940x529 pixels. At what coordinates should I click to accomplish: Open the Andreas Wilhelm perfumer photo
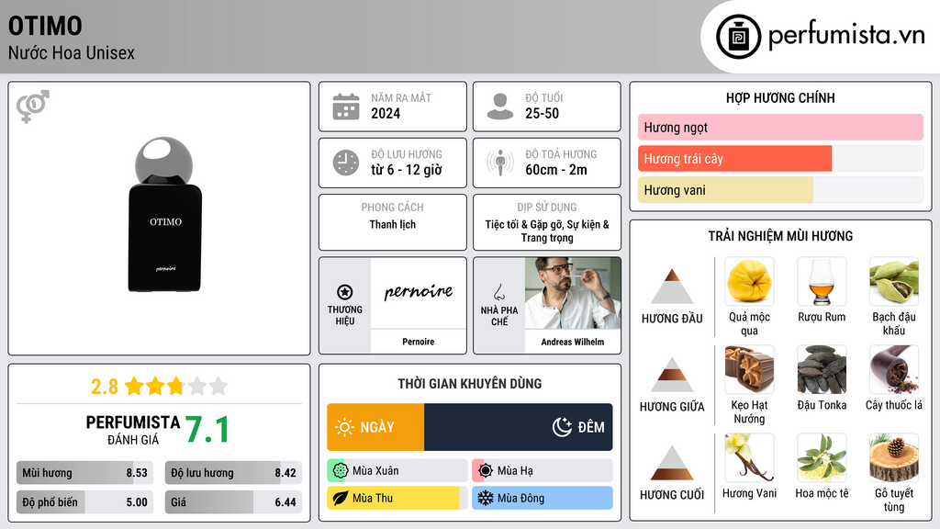point(573,293)
